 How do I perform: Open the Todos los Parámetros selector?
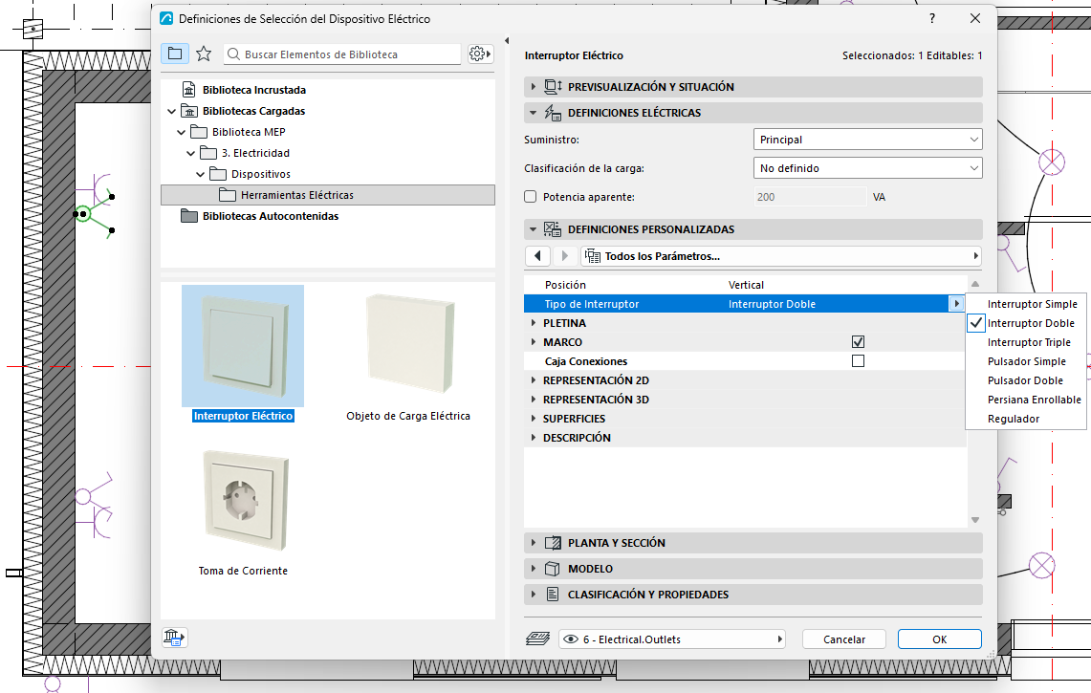point(780,256)
